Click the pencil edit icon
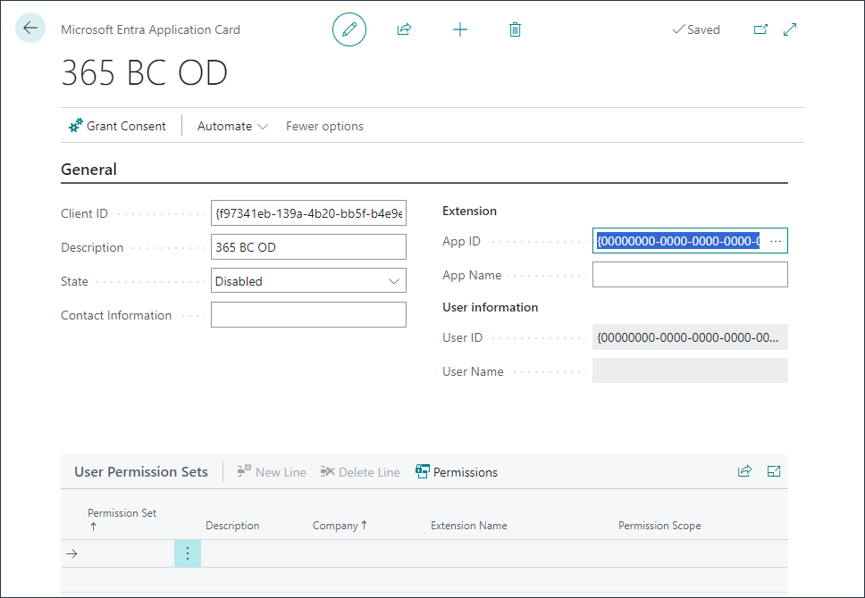 coord(349,29)
